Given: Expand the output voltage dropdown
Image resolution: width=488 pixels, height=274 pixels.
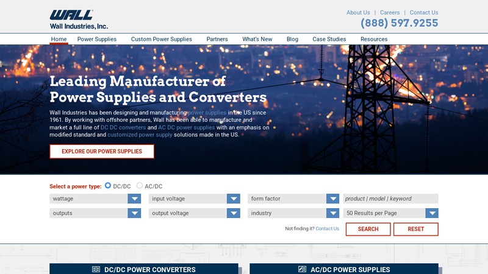Looking at the screenshot, I should tap(194, 213).
